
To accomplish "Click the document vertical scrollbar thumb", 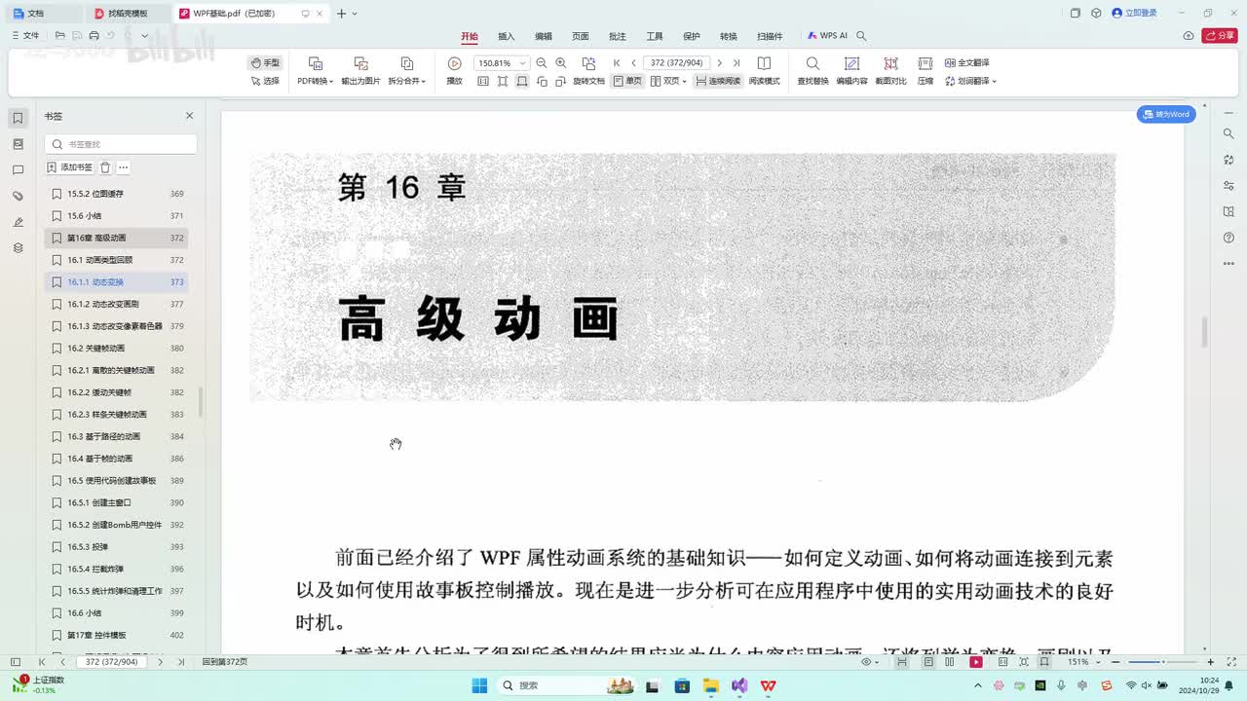I will tap(1205, 332).
